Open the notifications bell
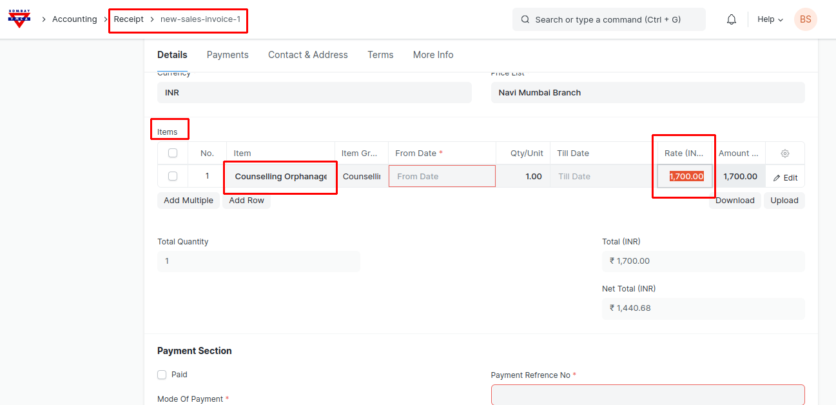Screen dimensions: 836x405 (x=731, y=19)
